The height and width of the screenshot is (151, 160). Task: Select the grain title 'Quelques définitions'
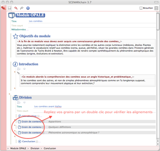tap(60, 127)
